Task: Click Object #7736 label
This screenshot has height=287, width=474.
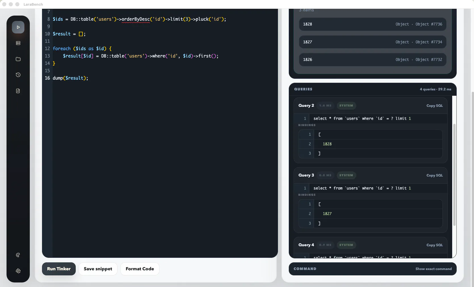Action: click(429, 24)
